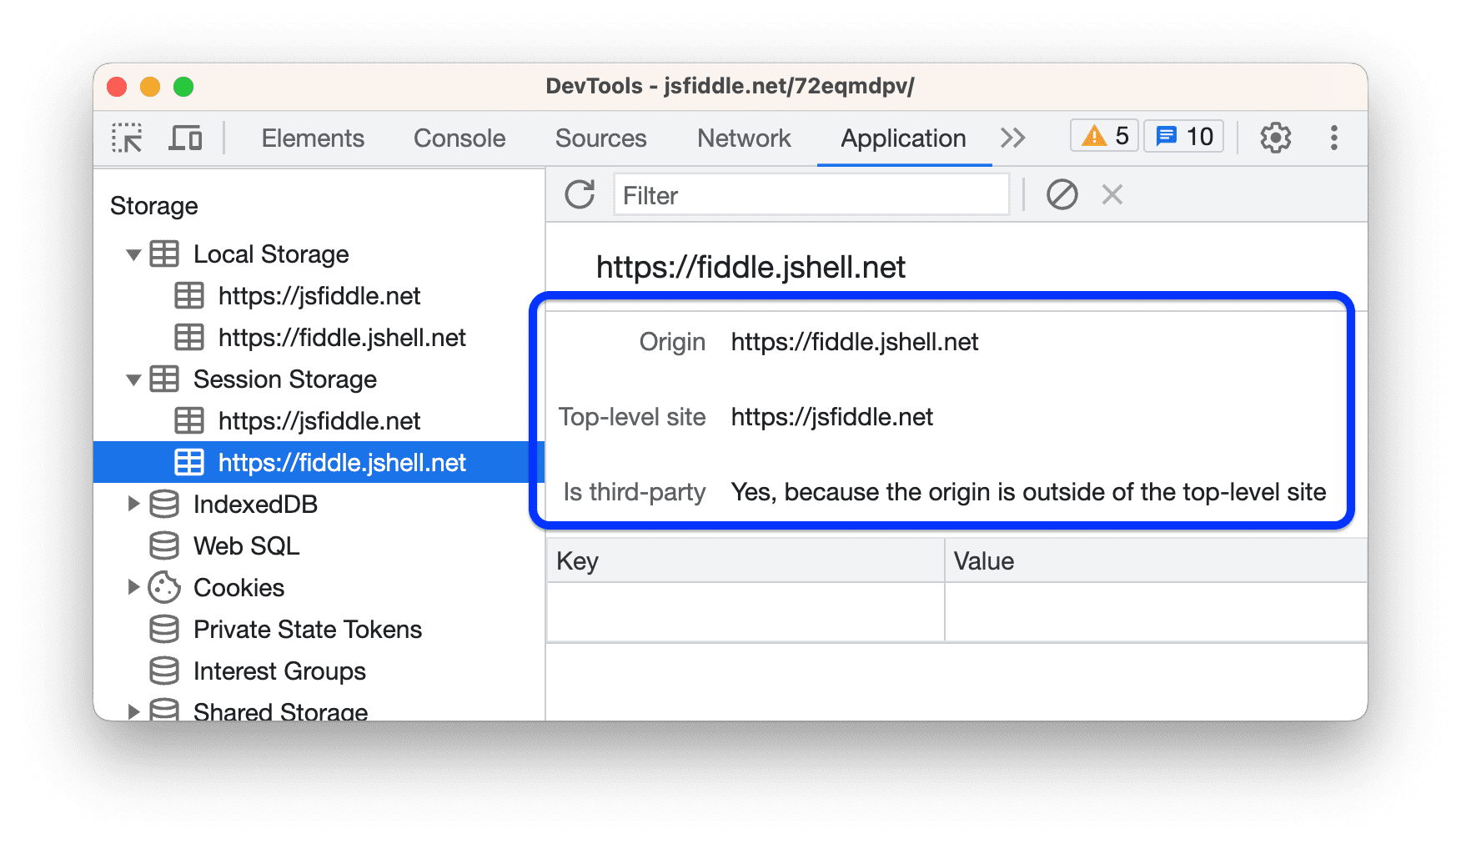Click inside the Filter input box

click(809, 194)
